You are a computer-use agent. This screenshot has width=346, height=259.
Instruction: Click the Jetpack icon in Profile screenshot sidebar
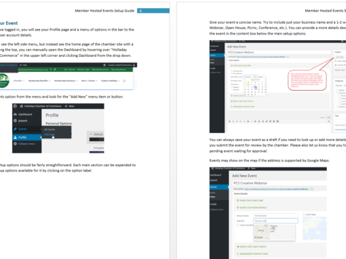pyautogui.click(x=15, y=121)
